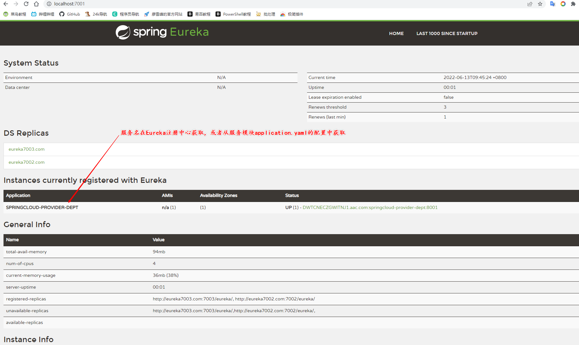Open LAST 1000 SINCE STARTUP page
The image size is (579, 345).
coord(447,33)
